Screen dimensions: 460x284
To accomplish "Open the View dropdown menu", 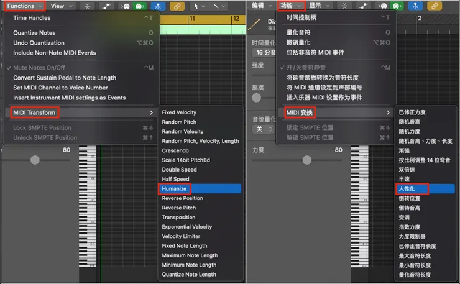I will tap(62, 6).
